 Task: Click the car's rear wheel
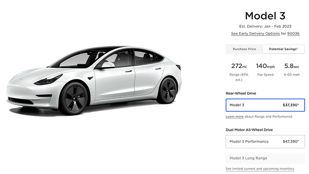tap(168, 91)
